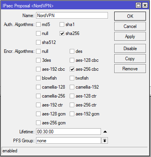151x157 pixels.
Task: Check the camellia-128 encryption option
Action: (x=38, y=87)
